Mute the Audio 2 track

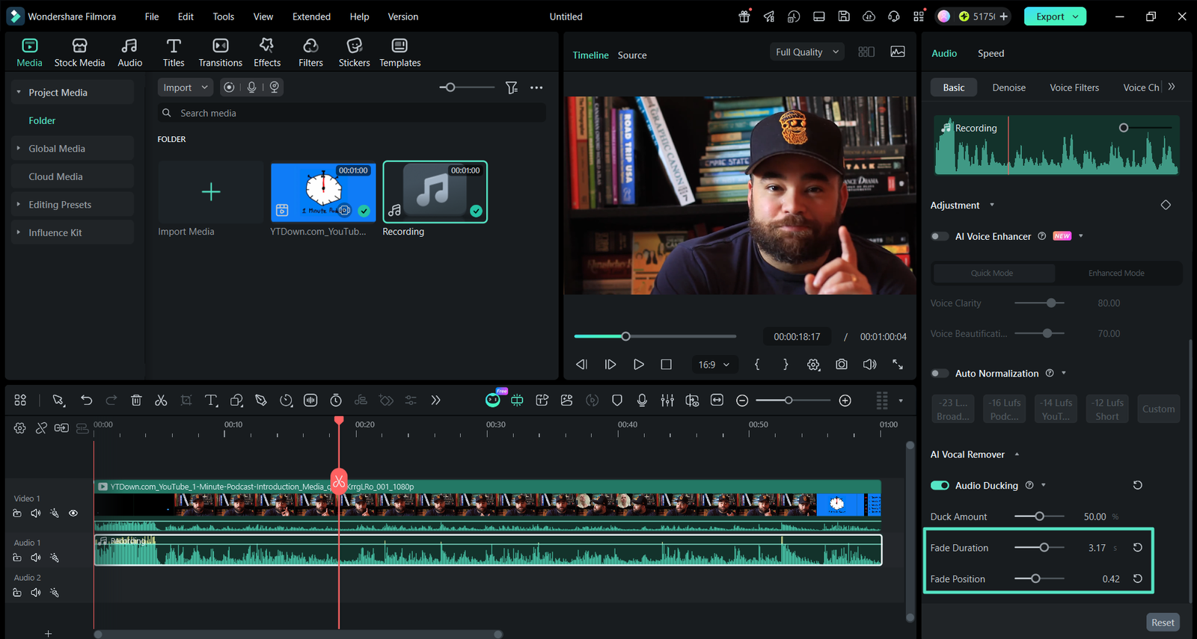(x=35, y=593)
